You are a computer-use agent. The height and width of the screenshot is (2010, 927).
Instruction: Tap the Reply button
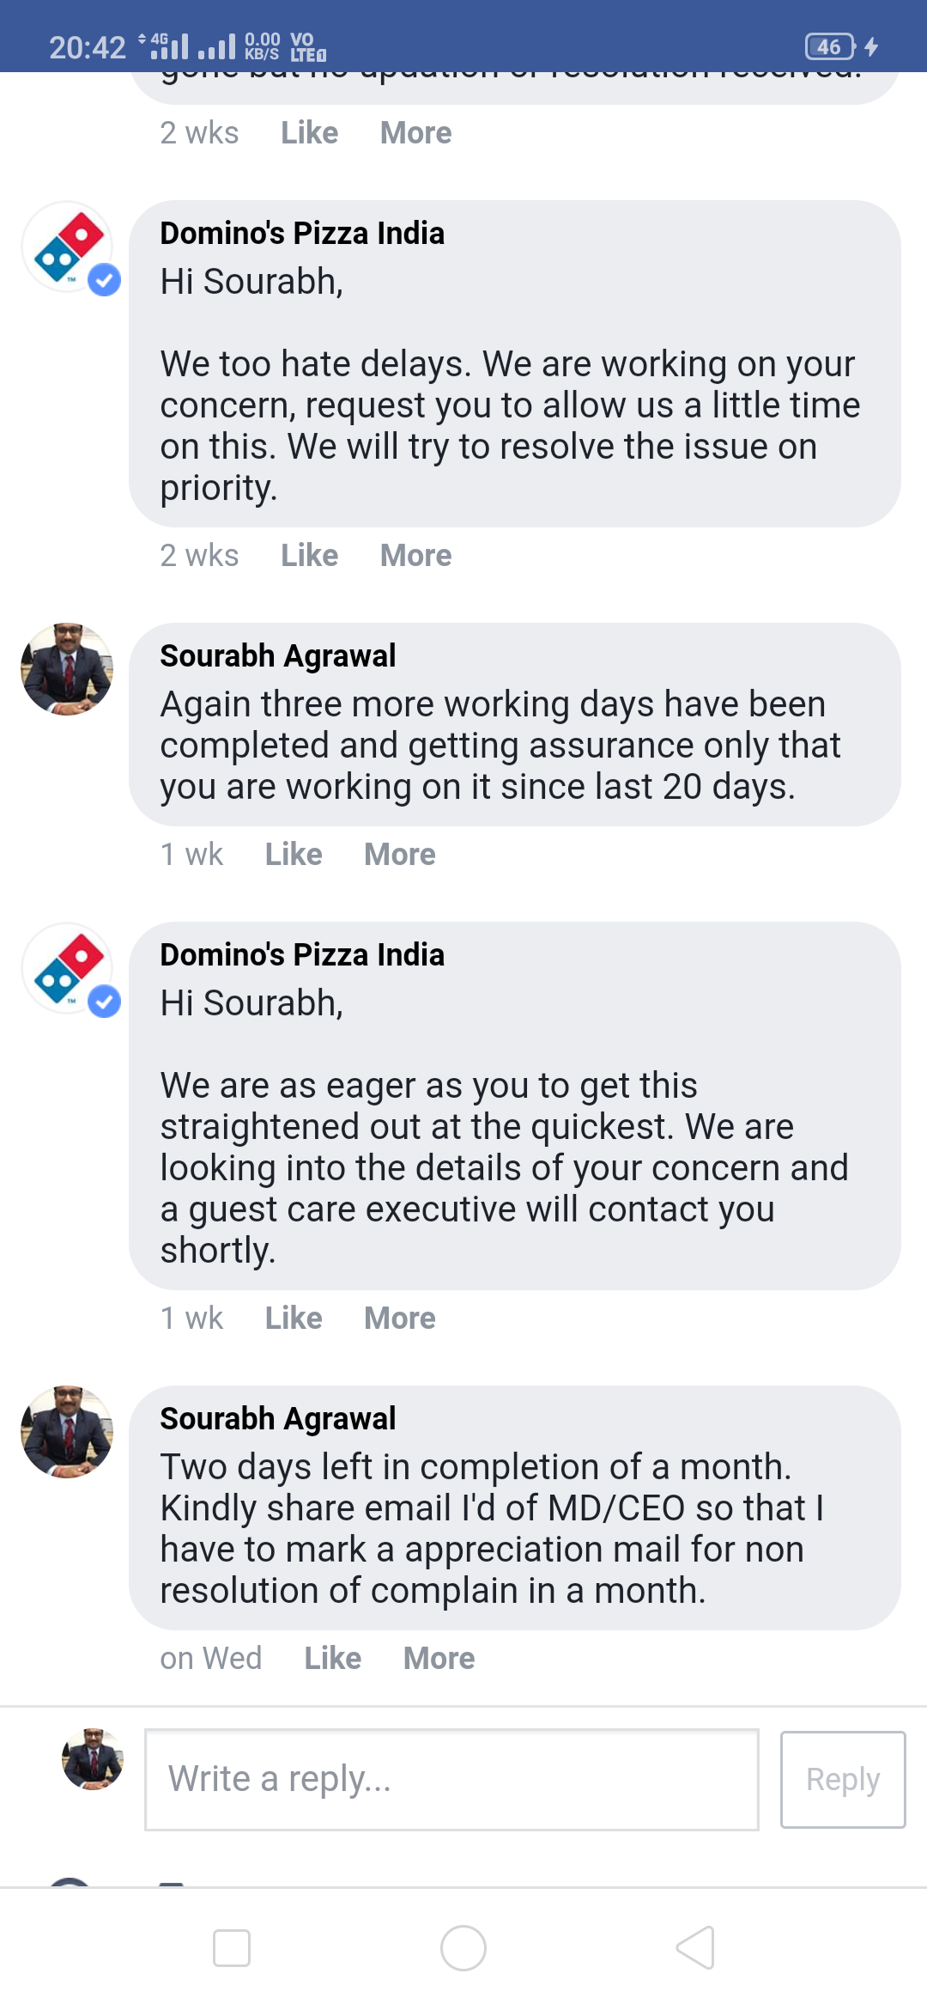click(842, 1778)
